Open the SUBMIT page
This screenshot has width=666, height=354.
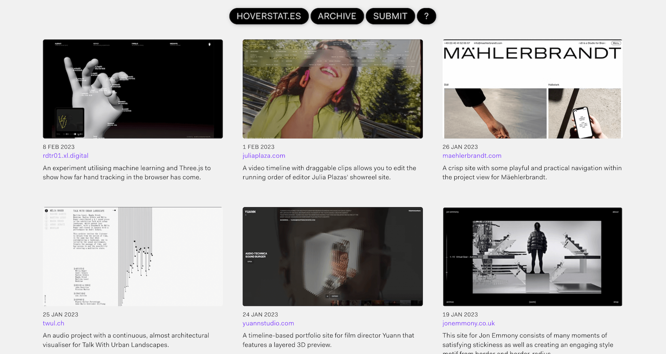(x=390, y=16)
